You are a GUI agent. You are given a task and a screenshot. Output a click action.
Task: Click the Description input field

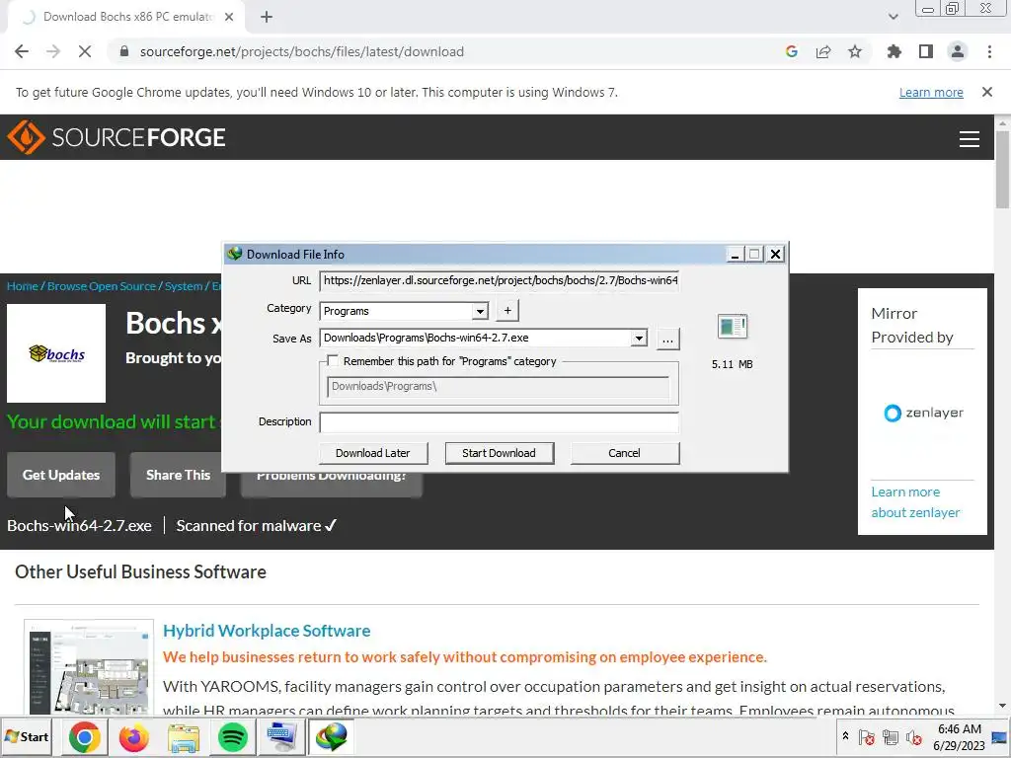[x=499, y=422]
